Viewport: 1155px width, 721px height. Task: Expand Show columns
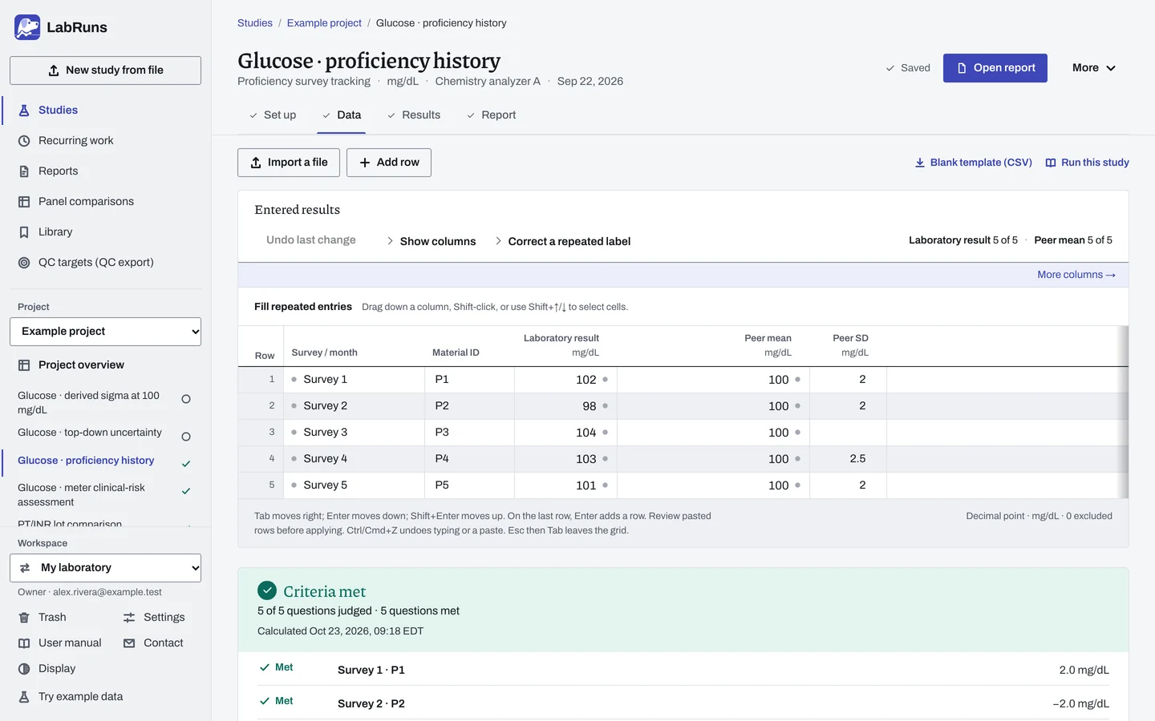point(432,241)
